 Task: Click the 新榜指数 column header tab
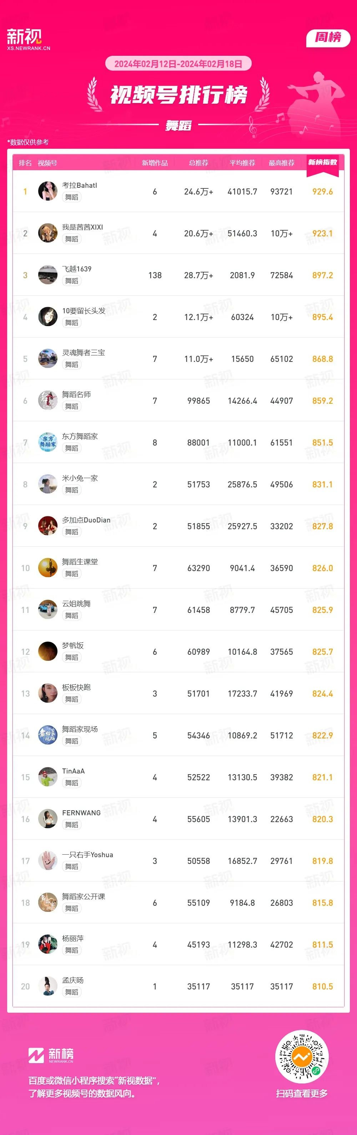tap(322, 164)
